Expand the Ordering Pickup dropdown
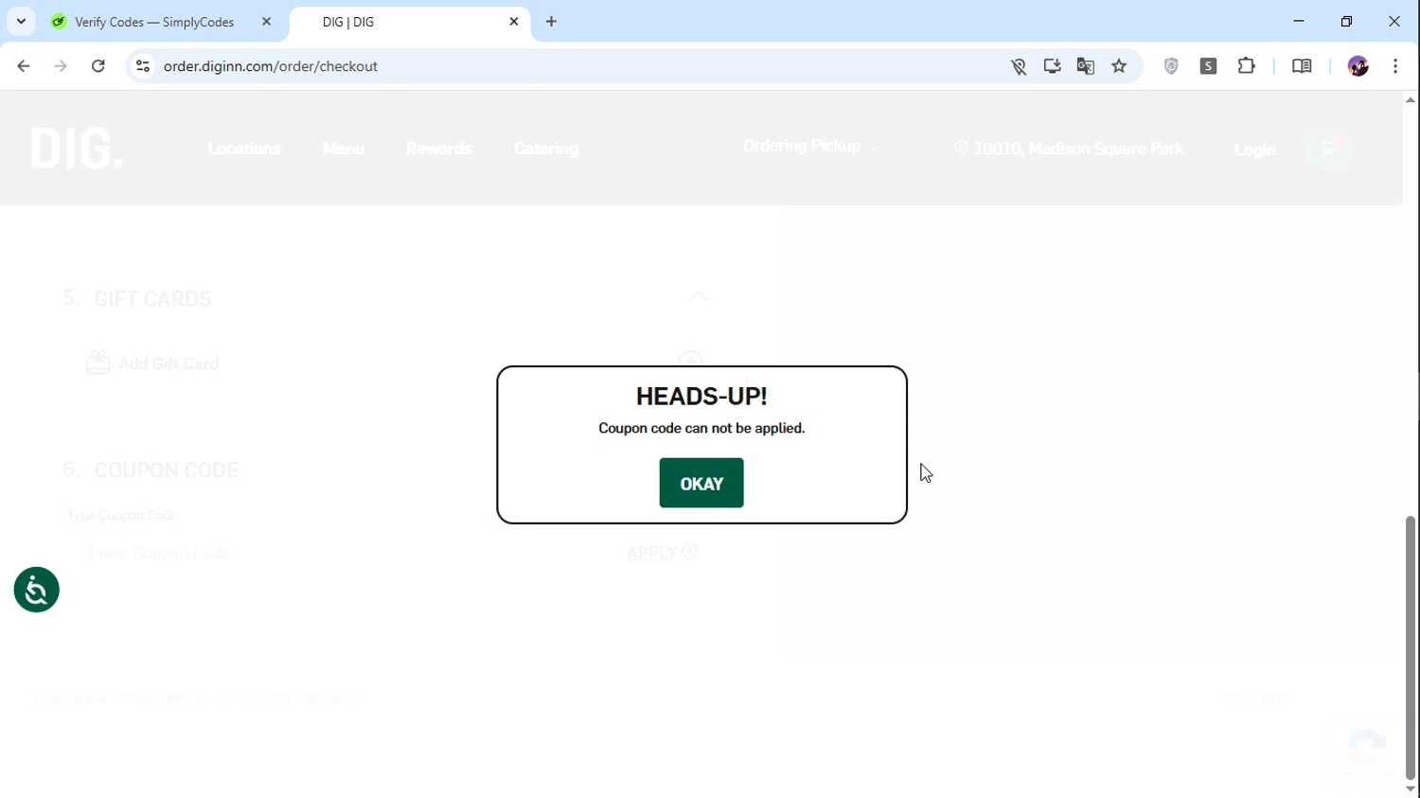 pos(810,146)
